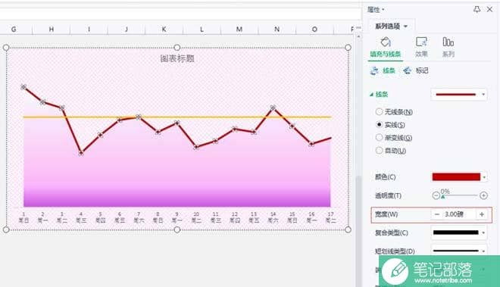This screenshot has height=287, width=500.
Task: Decrease transparency with the minus circle icon
Action: point(436,195)
